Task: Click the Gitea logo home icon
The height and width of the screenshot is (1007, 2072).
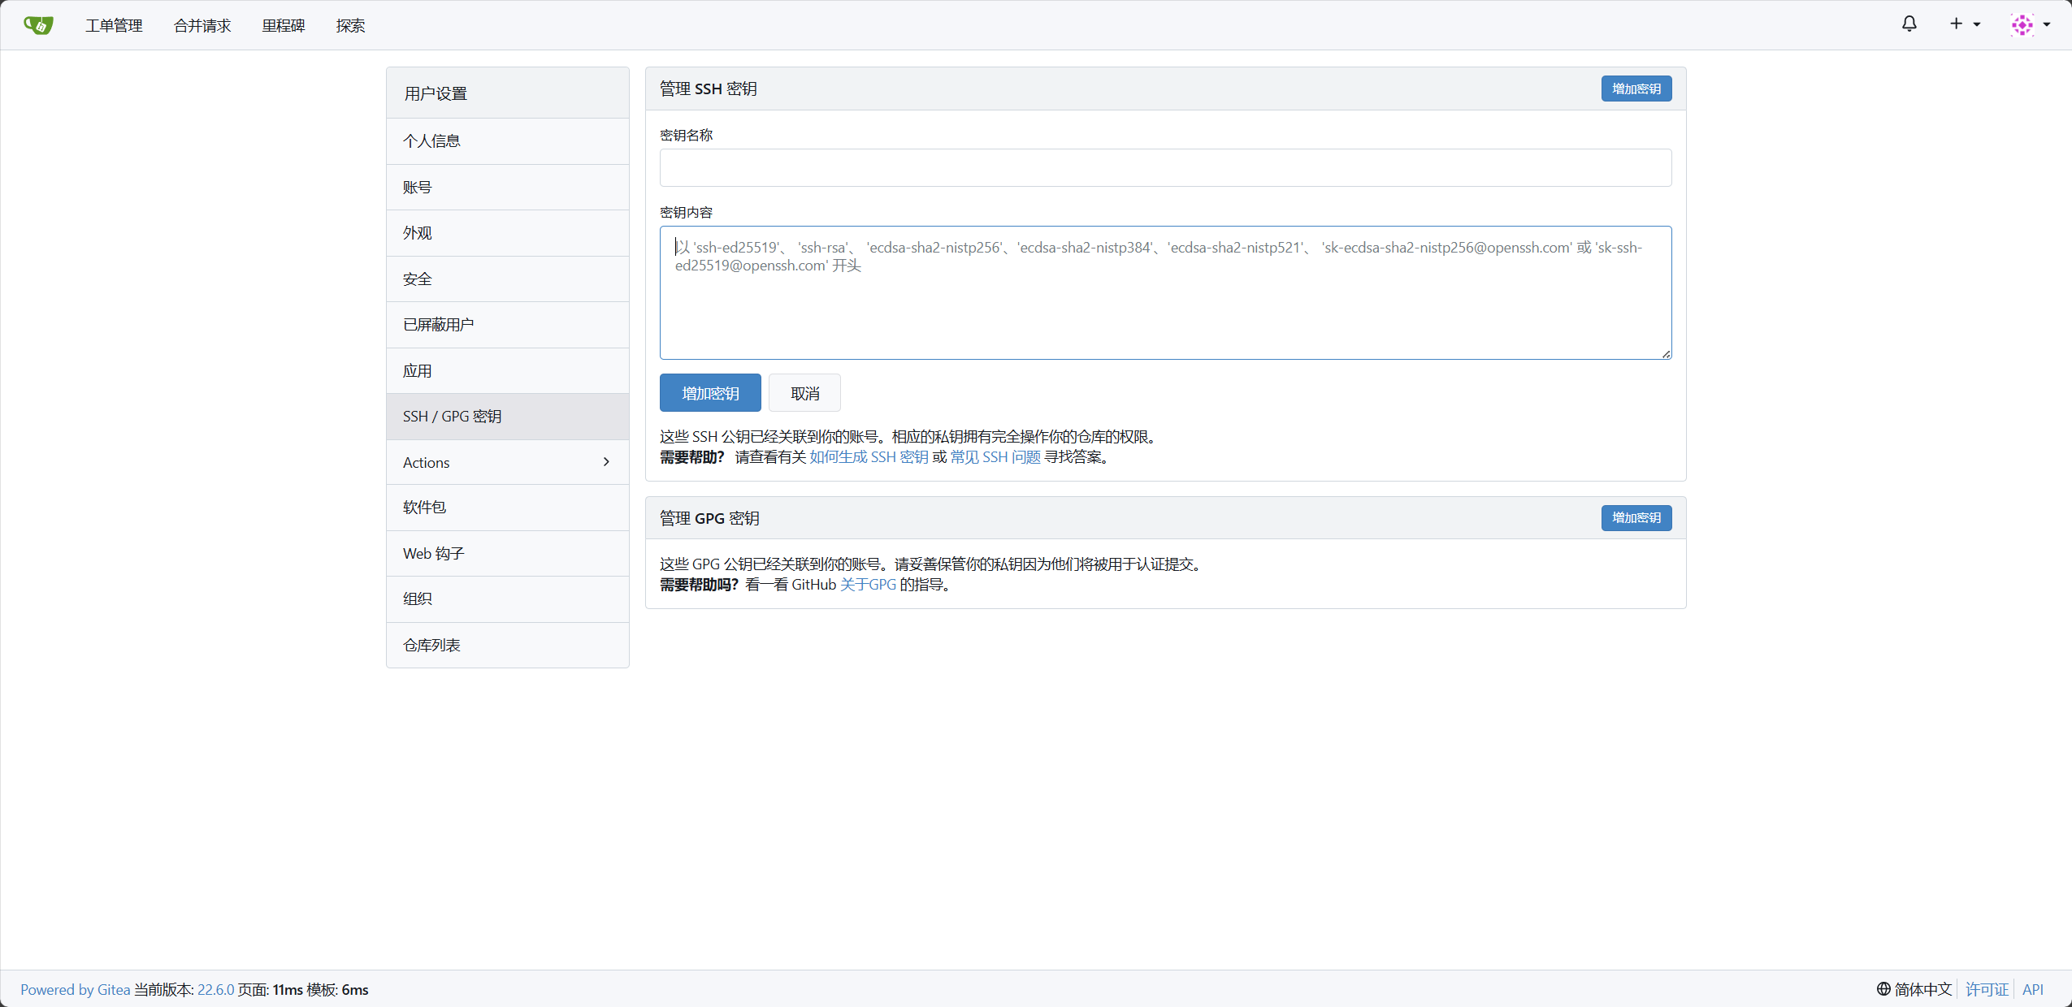Action: pos(38,25)
